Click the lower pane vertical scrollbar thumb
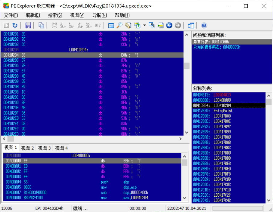Screen dimensions: 273x212 (185, 162)
